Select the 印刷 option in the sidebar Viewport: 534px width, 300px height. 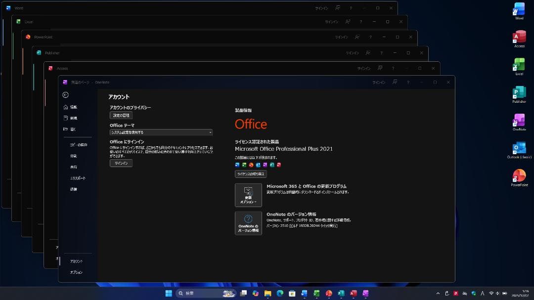point(74,156)
